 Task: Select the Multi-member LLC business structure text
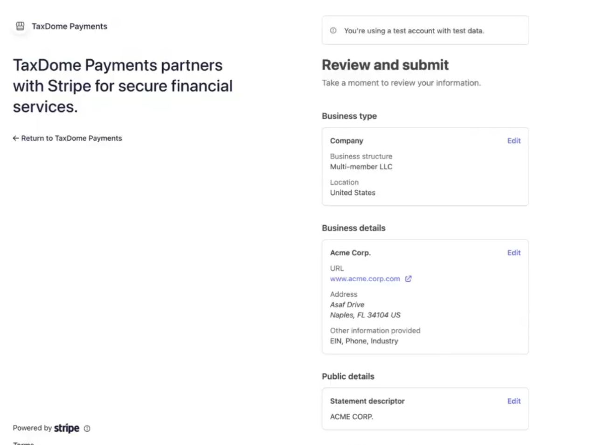click(361, 167)
